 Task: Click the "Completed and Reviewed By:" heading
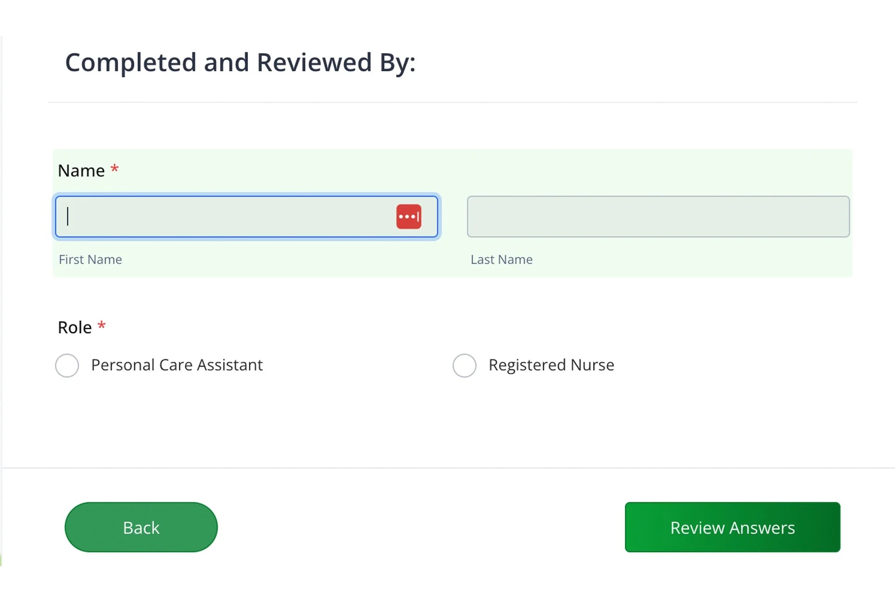click(240, 62)
